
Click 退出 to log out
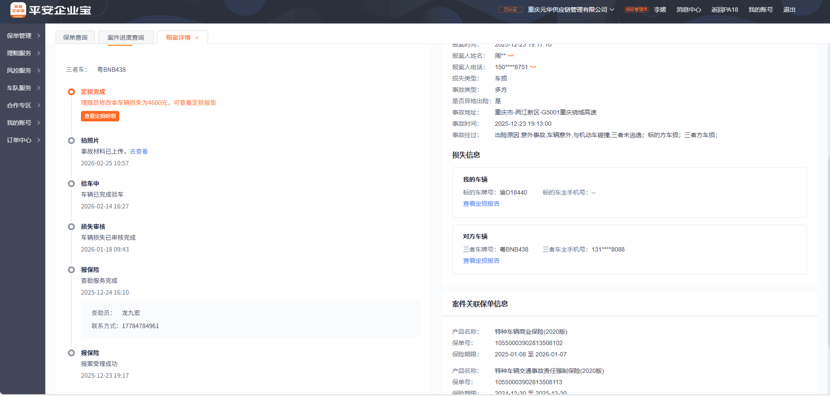tap(789, 10)
